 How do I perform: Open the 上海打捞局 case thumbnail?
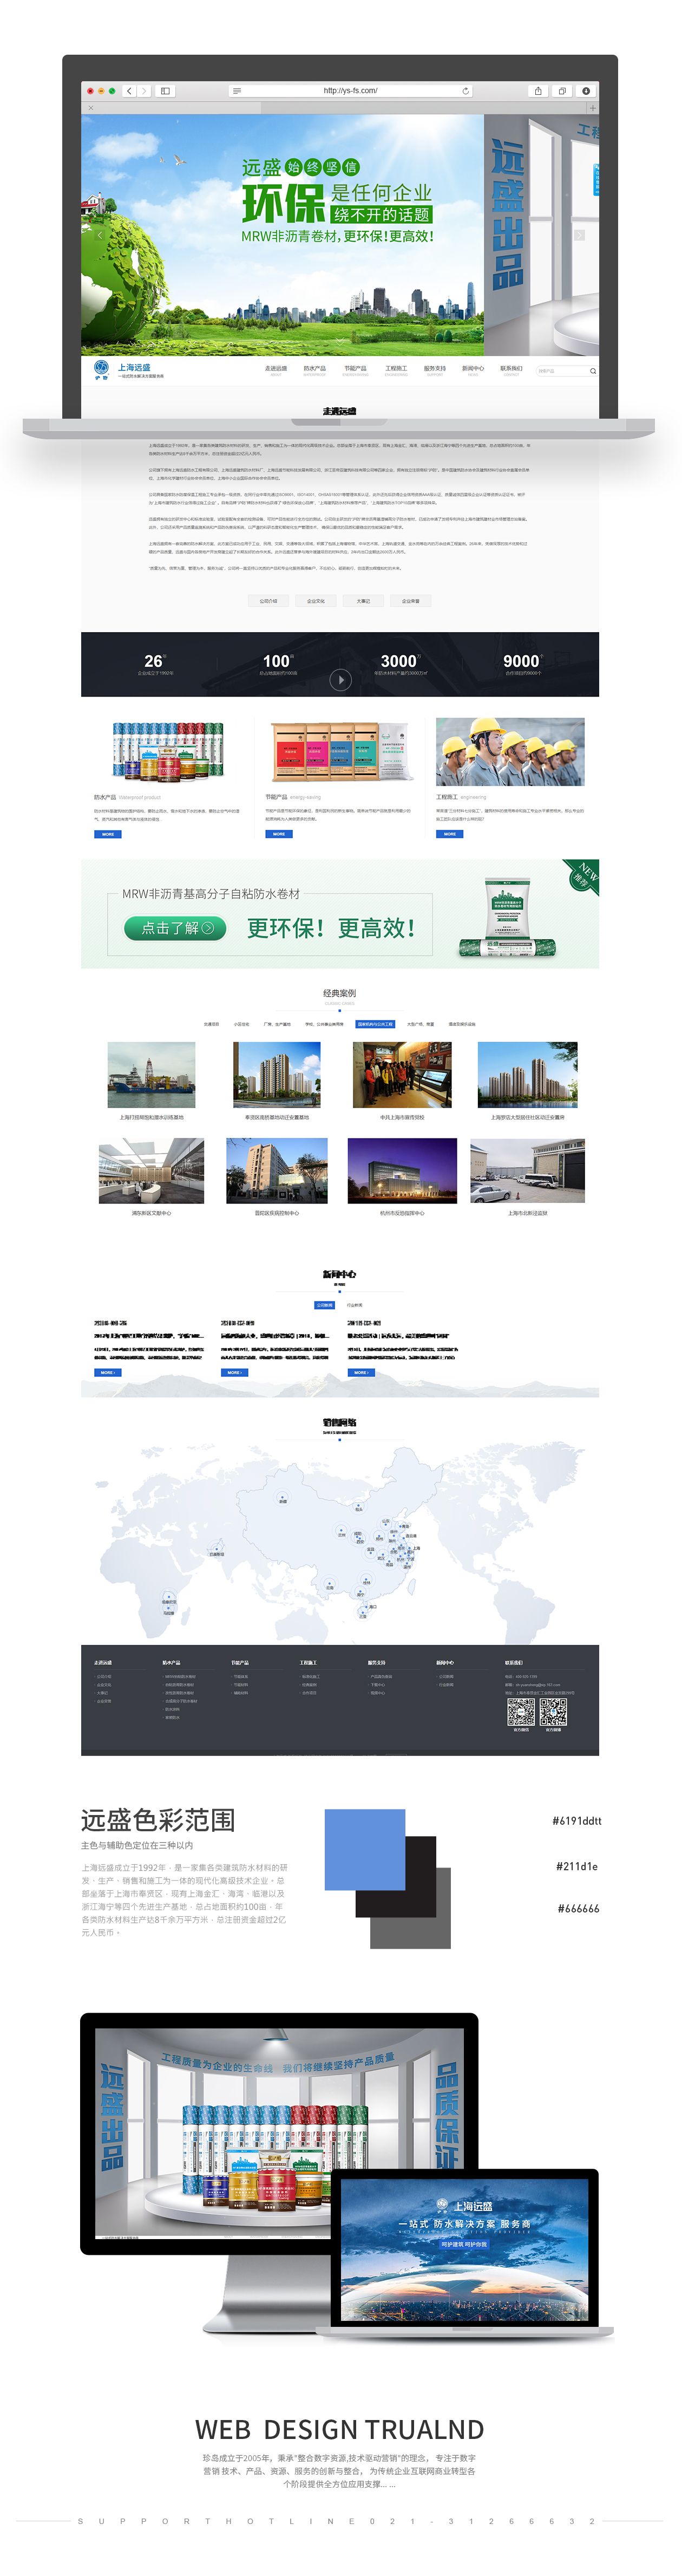(x=151, y=1075)
